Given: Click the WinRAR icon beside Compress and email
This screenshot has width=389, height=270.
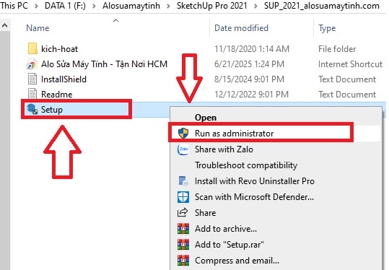Looking at the screenshot, I should tap(183, 261).
